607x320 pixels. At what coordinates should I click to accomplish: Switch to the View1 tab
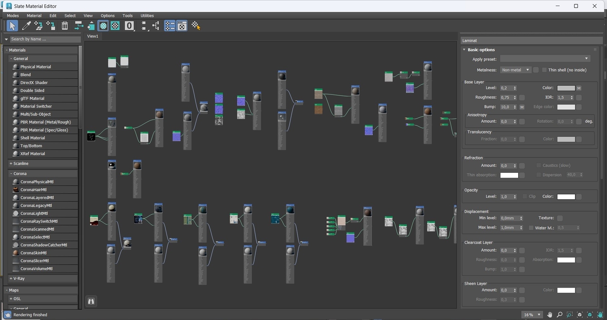[x=93, y=36]
